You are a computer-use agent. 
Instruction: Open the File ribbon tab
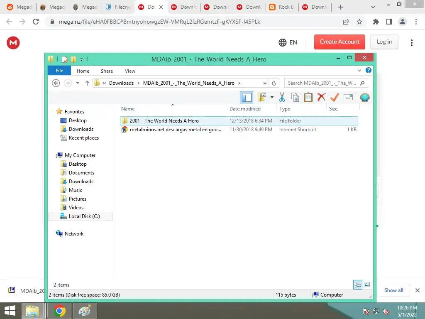(59, 71)
